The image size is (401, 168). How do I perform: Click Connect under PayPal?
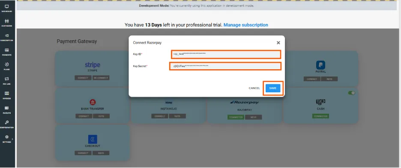point(312,79)
